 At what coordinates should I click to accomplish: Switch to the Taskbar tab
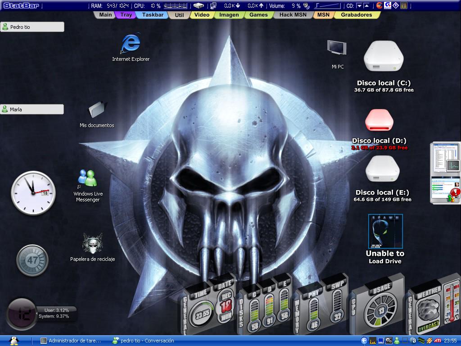tap(152, 15)
